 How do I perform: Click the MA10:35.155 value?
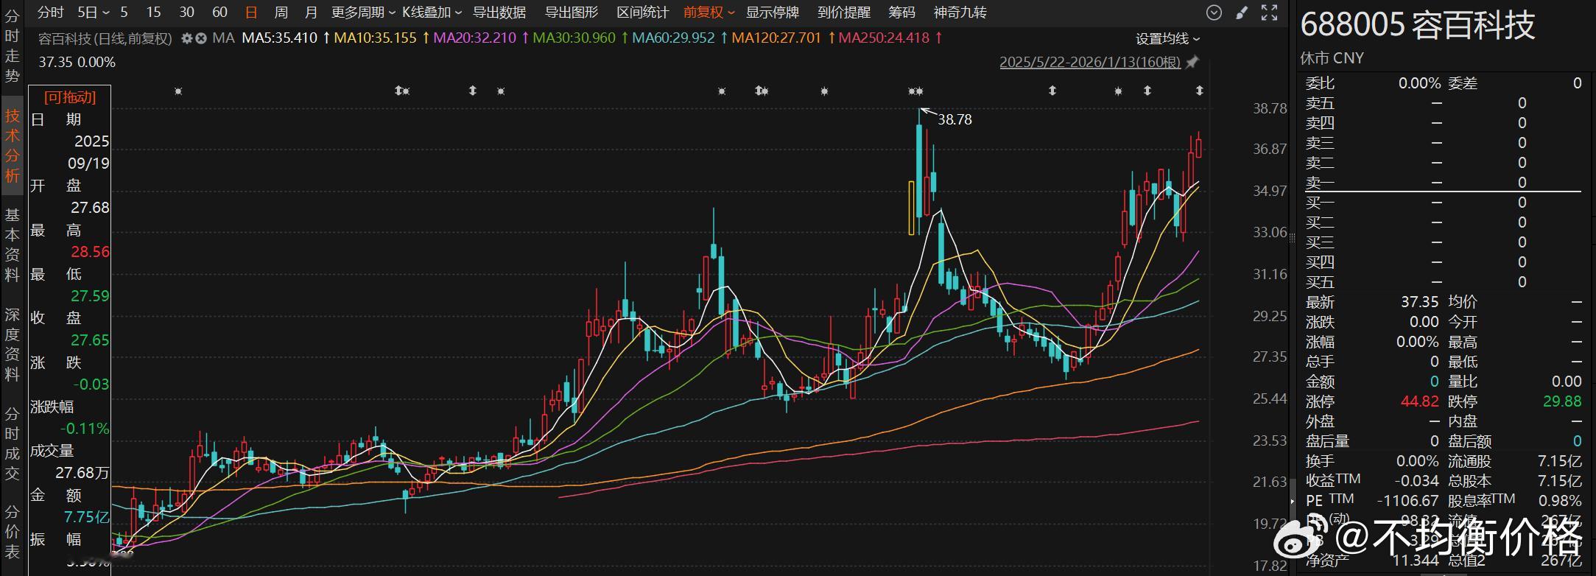tap(376, 38)
